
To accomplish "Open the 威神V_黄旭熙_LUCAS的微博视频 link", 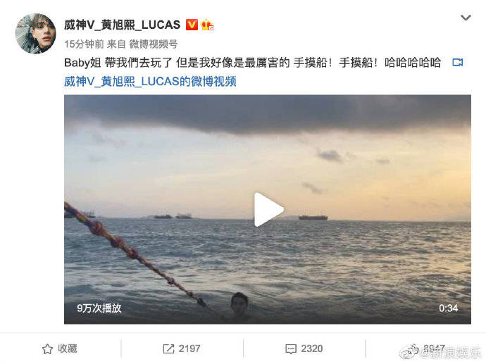I will click(150, 82).
